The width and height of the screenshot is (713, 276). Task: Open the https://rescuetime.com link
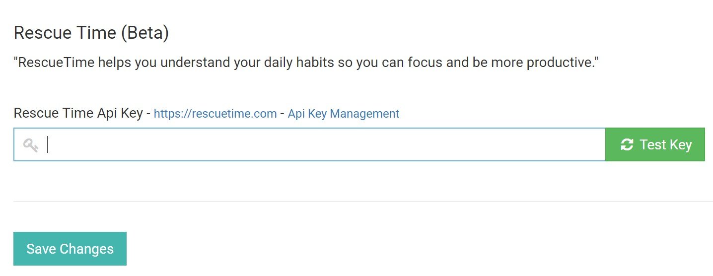(x=215, y=114)
